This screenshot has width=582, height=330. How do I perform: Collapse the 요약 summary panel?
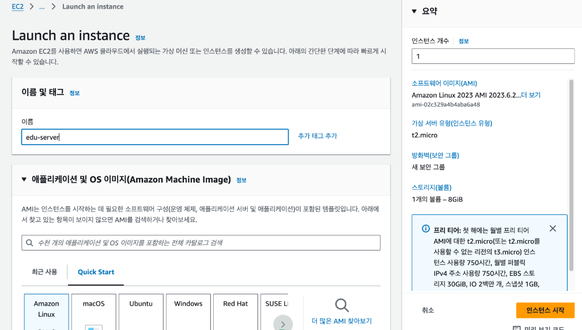coord(414,12)
